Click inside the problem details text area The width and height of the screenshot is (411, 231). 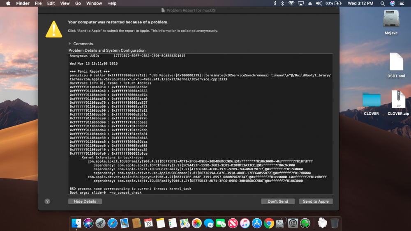coord(201,124)
